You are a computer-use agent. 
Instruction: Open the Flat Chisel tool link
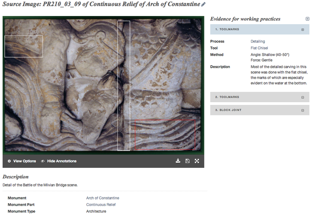click(259, 48)
